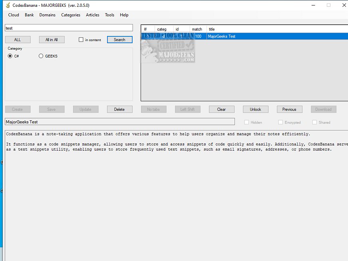
Task: Click the ALL button
Action: [18, 40]
